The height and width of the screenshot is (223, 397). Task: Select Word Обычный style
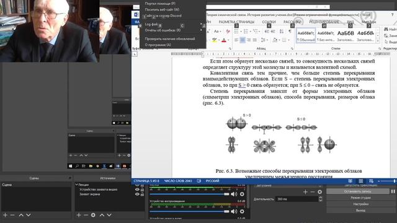pos(306,36)
